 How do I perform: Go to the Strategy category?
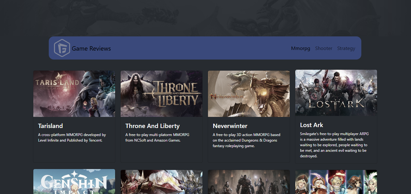[x=346, y=48]
